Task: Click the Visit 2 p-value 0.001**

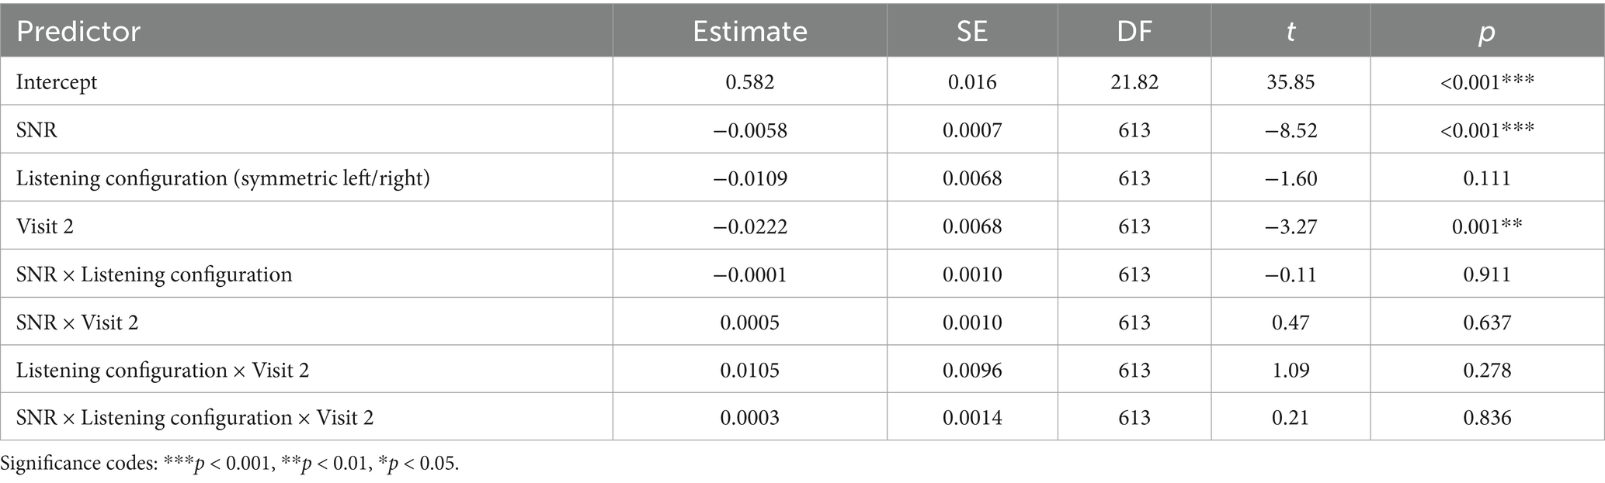Action: click(x=1486, y=226)
